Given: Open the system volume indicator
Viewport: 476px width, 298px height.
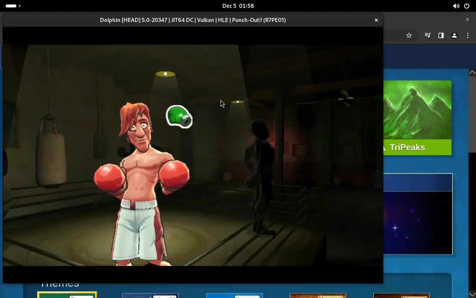Looking at the screenshot, I should tap(456, 6).
